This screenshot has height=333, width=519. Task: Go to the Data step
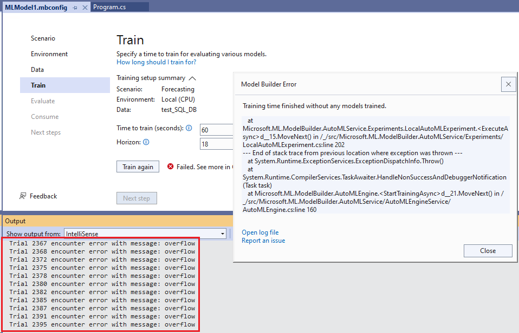click(37, 70)
